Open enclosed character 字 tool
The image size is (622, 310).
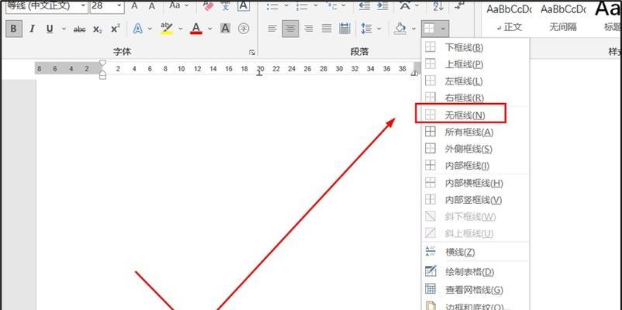tap(244, 29)
